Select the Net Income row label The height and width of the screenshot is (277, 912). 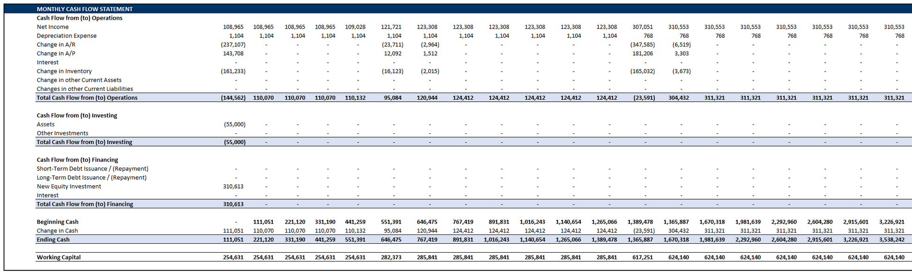pyautogui.click(x=52, y=27)
